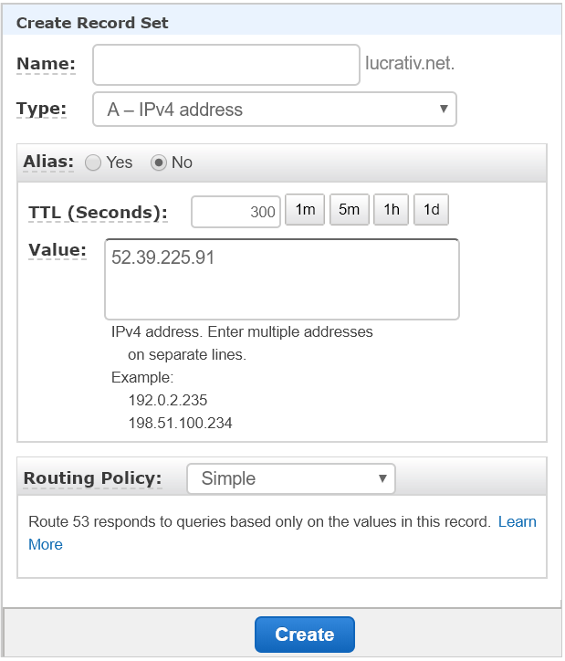Screen dimensions: 565x661
Task: Click the Name input field
Action: (226, 65)
